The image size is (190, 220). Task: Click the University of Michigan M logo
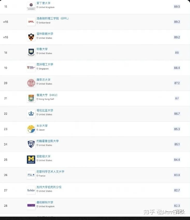(31, 160)
